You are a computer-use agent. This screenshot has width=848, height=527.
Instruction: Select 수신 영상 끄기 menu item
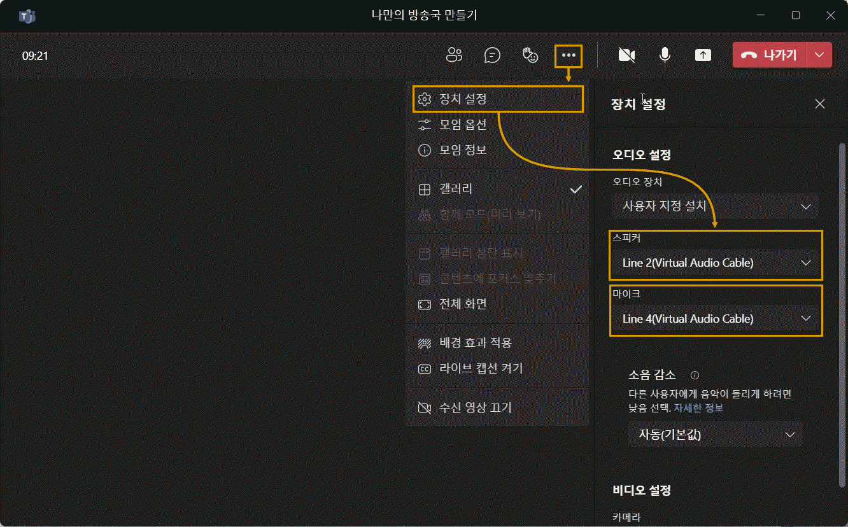point(497,408)
